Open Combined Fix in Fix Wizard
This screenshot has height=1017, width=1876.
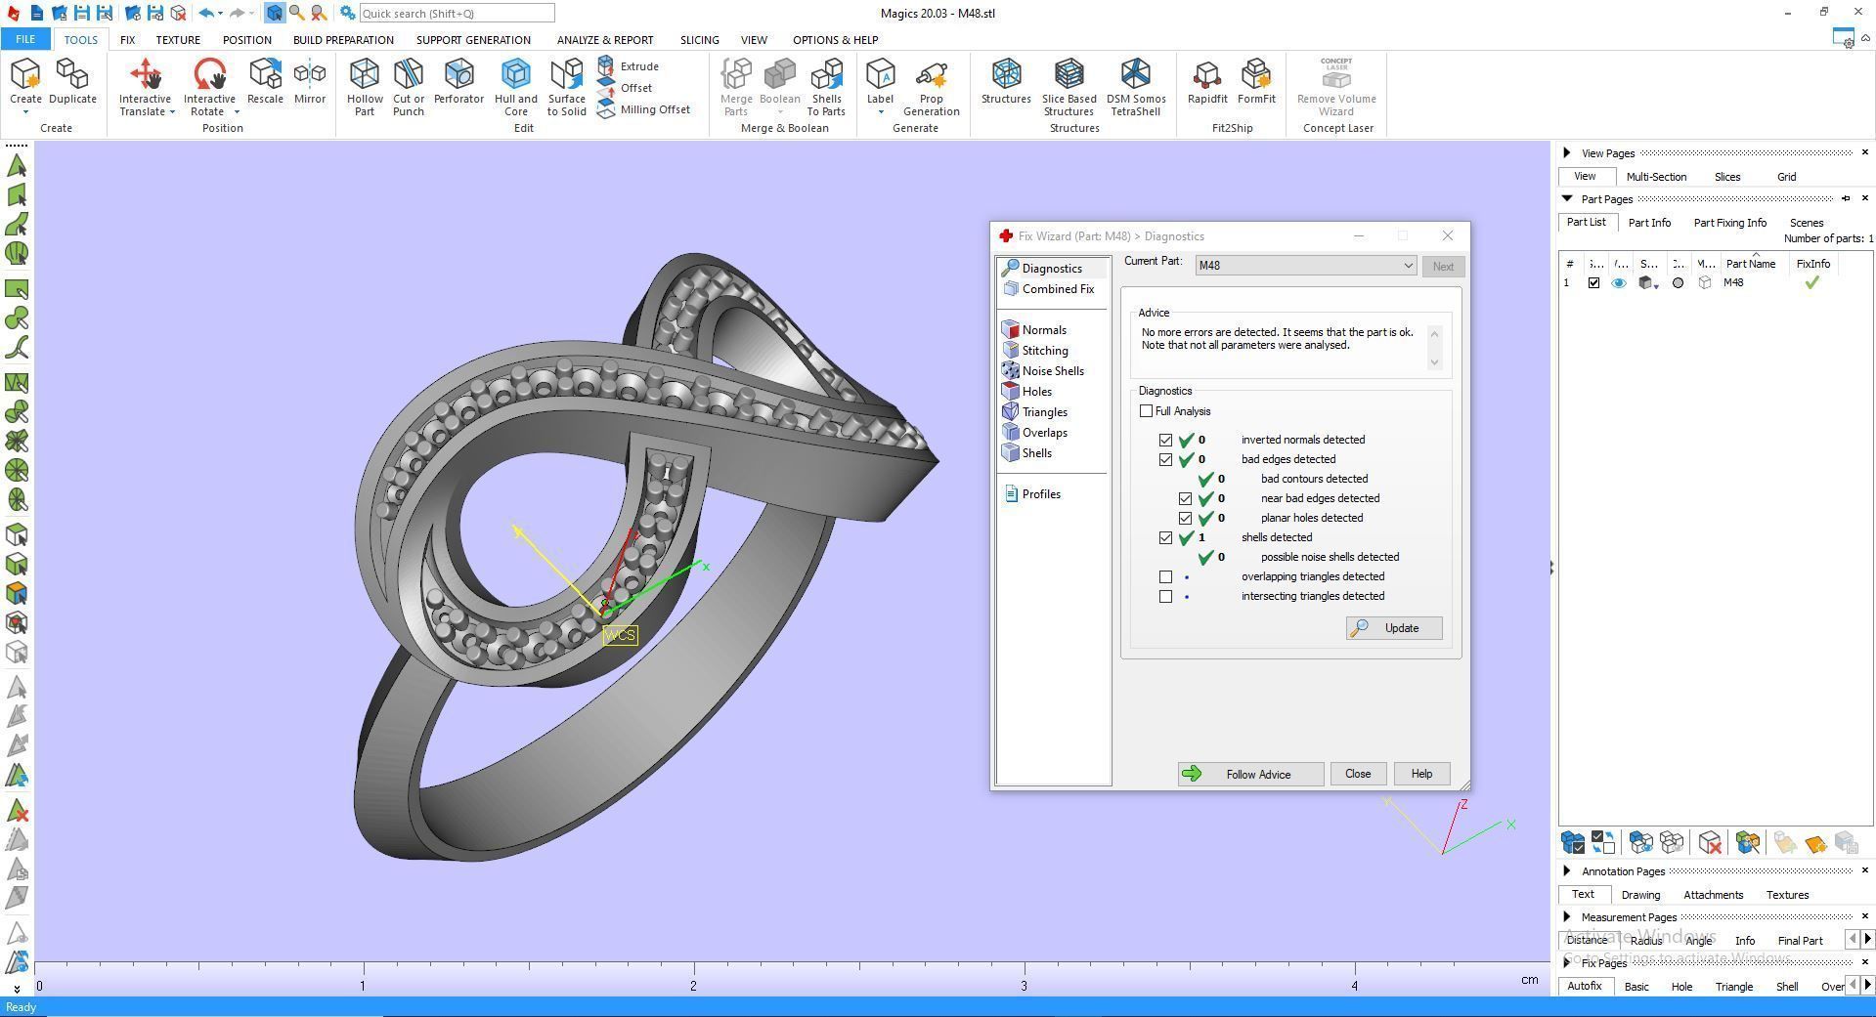(1048, 289)
